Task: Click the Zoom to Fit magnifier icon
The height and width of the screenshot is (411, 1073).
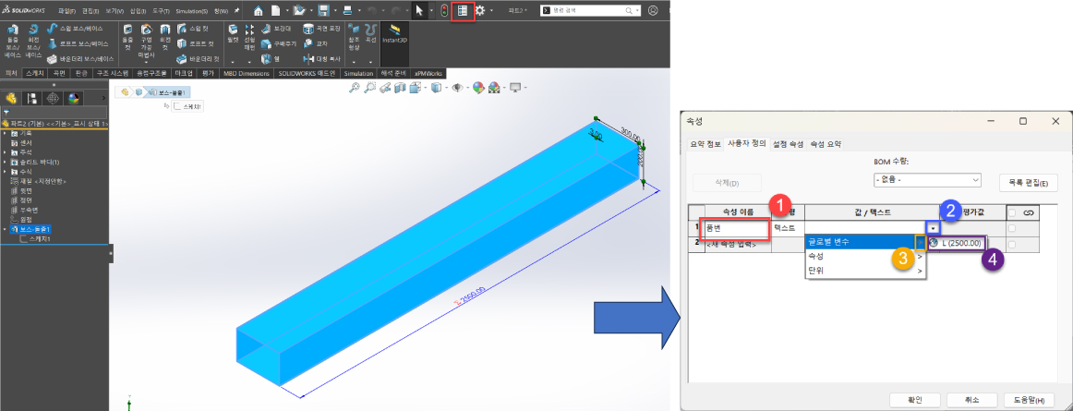Action: click(356, 88)
